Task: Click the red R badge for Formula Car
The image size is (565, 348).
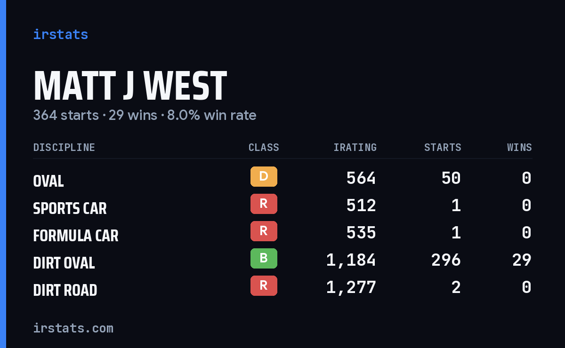Action: (264, 231)
